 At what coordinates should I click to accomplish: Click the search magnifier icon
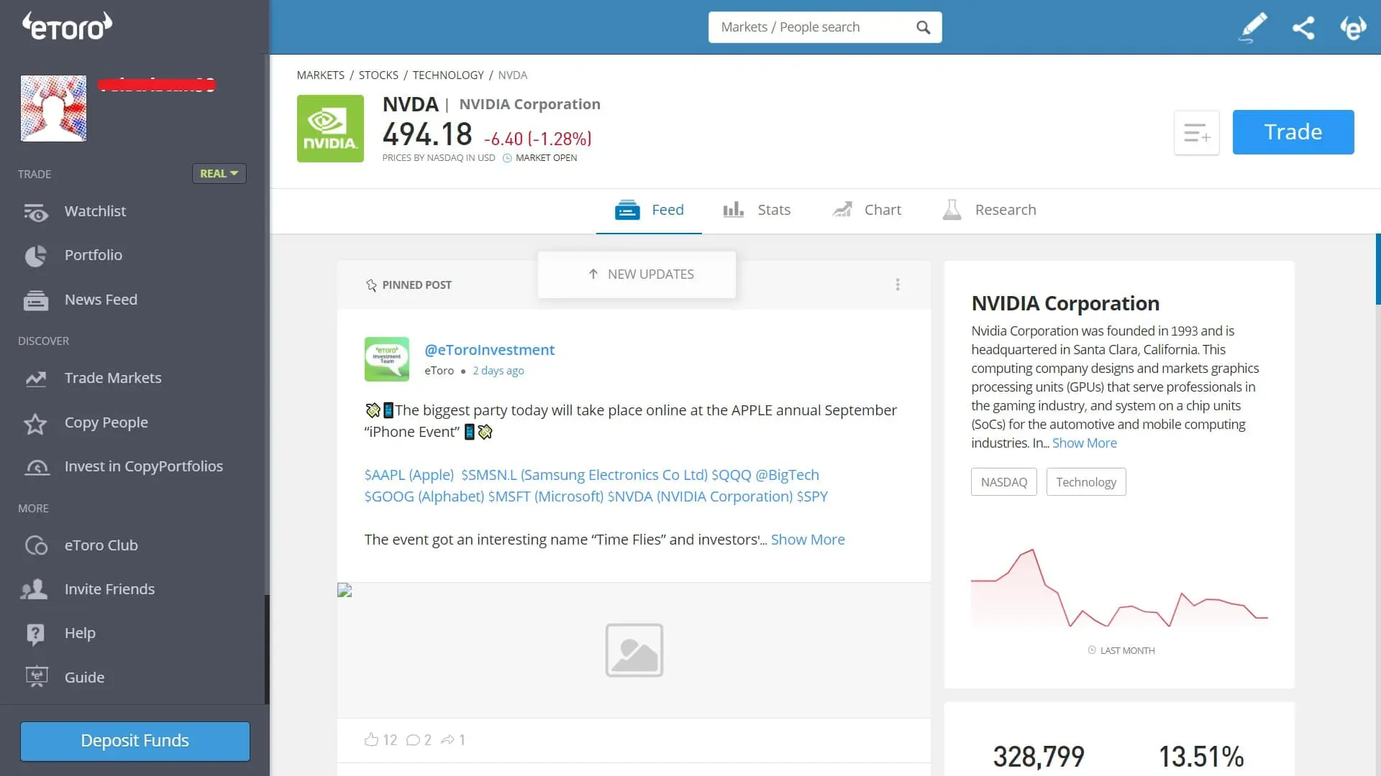[x=924, y=27]
